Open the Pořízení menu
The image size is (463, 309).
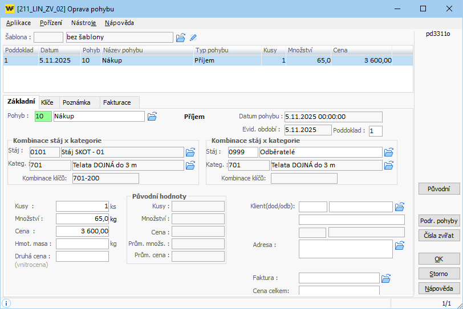(51, 23)
